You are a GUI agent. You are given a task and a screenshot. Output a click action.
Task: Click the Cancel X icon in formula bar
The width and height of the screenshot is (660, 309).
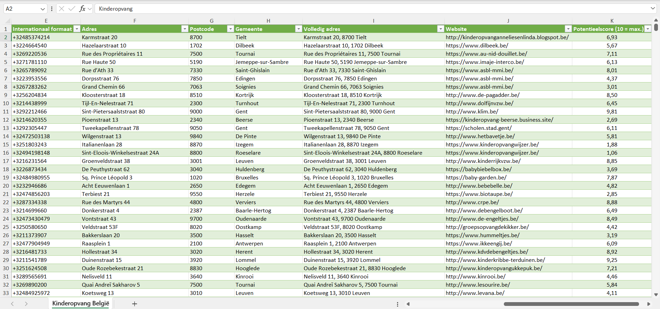tap(62, 9)
